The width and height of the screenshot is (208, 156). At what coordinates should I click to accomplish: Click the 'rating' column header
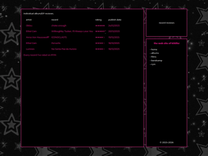[99, 20]
